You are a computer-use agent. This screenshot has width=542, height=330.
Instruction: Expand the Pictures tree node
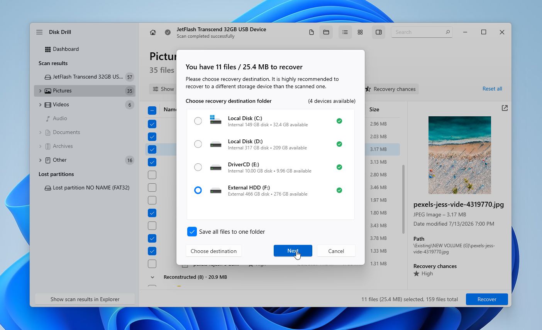click(x=40, y=91)
